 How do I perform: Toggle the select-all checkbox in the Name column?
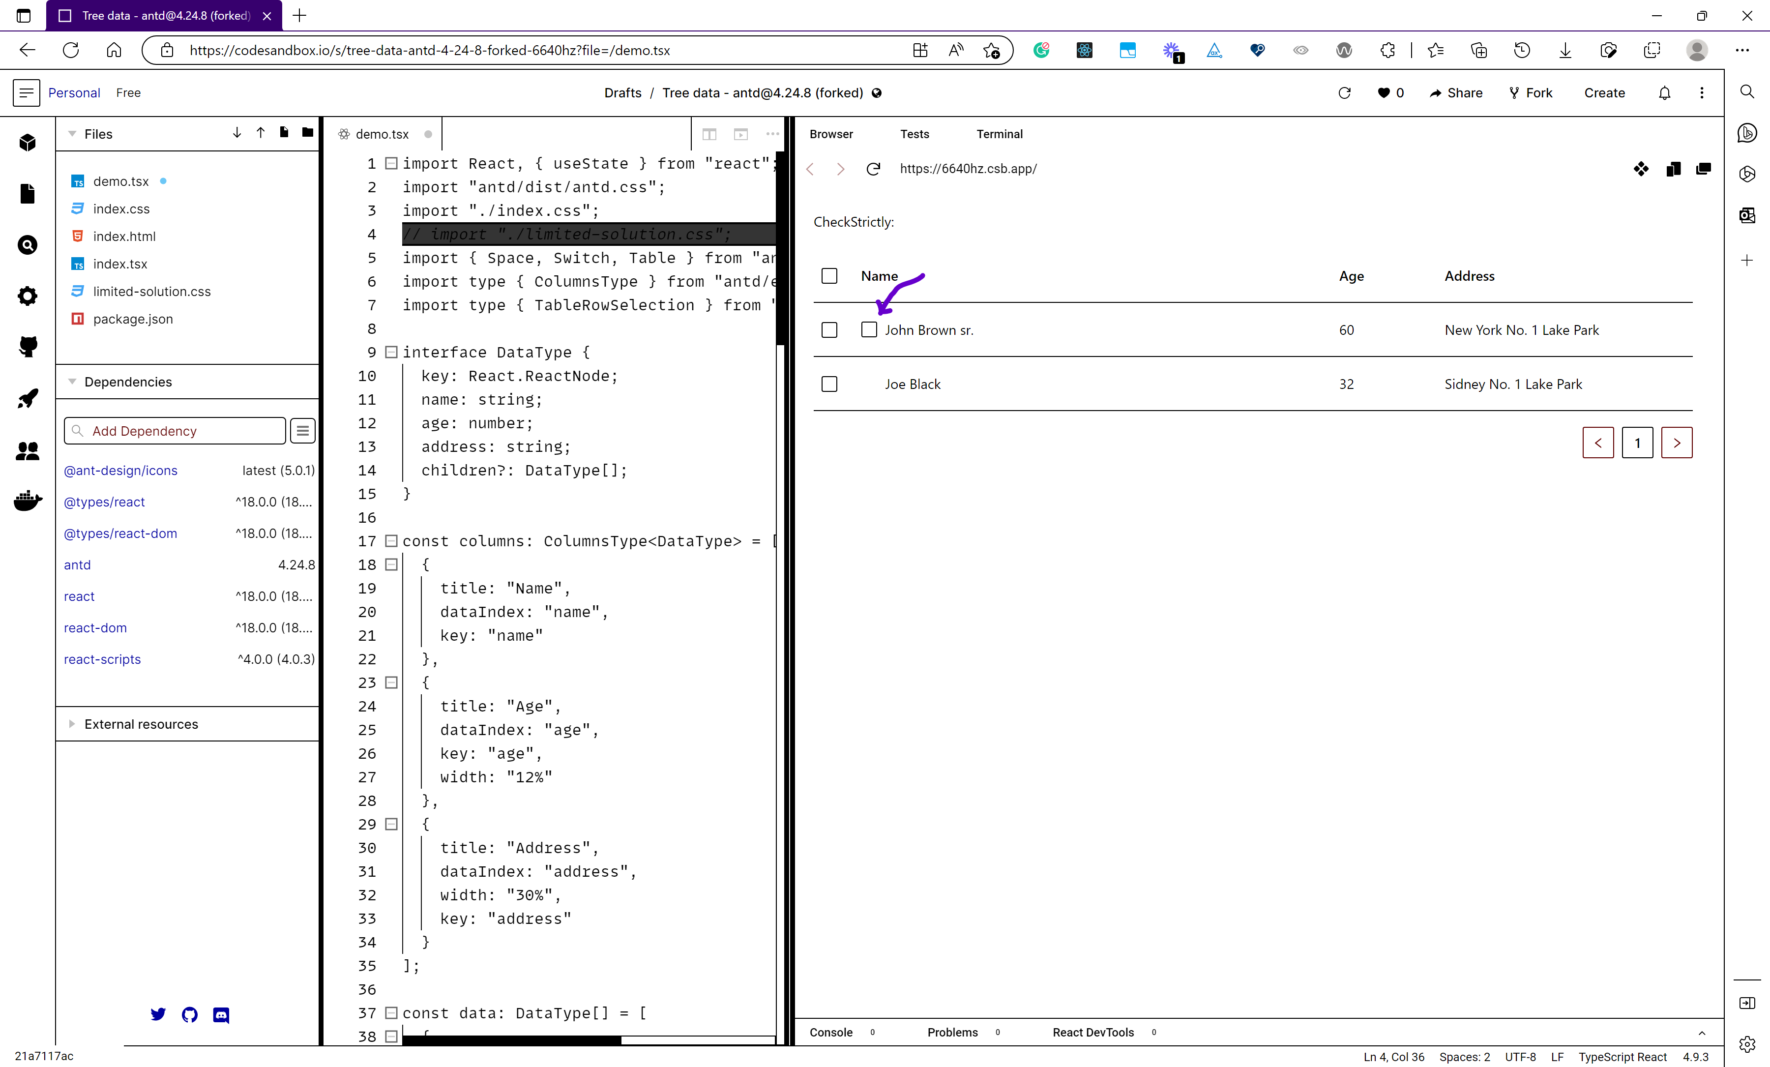(x=829, y=275)
